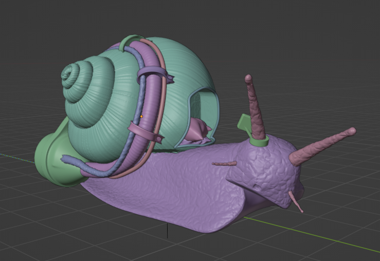Click the black vertical line under snail
The width and height of the screenshot is (380, 261).
(x=168, y=232)
